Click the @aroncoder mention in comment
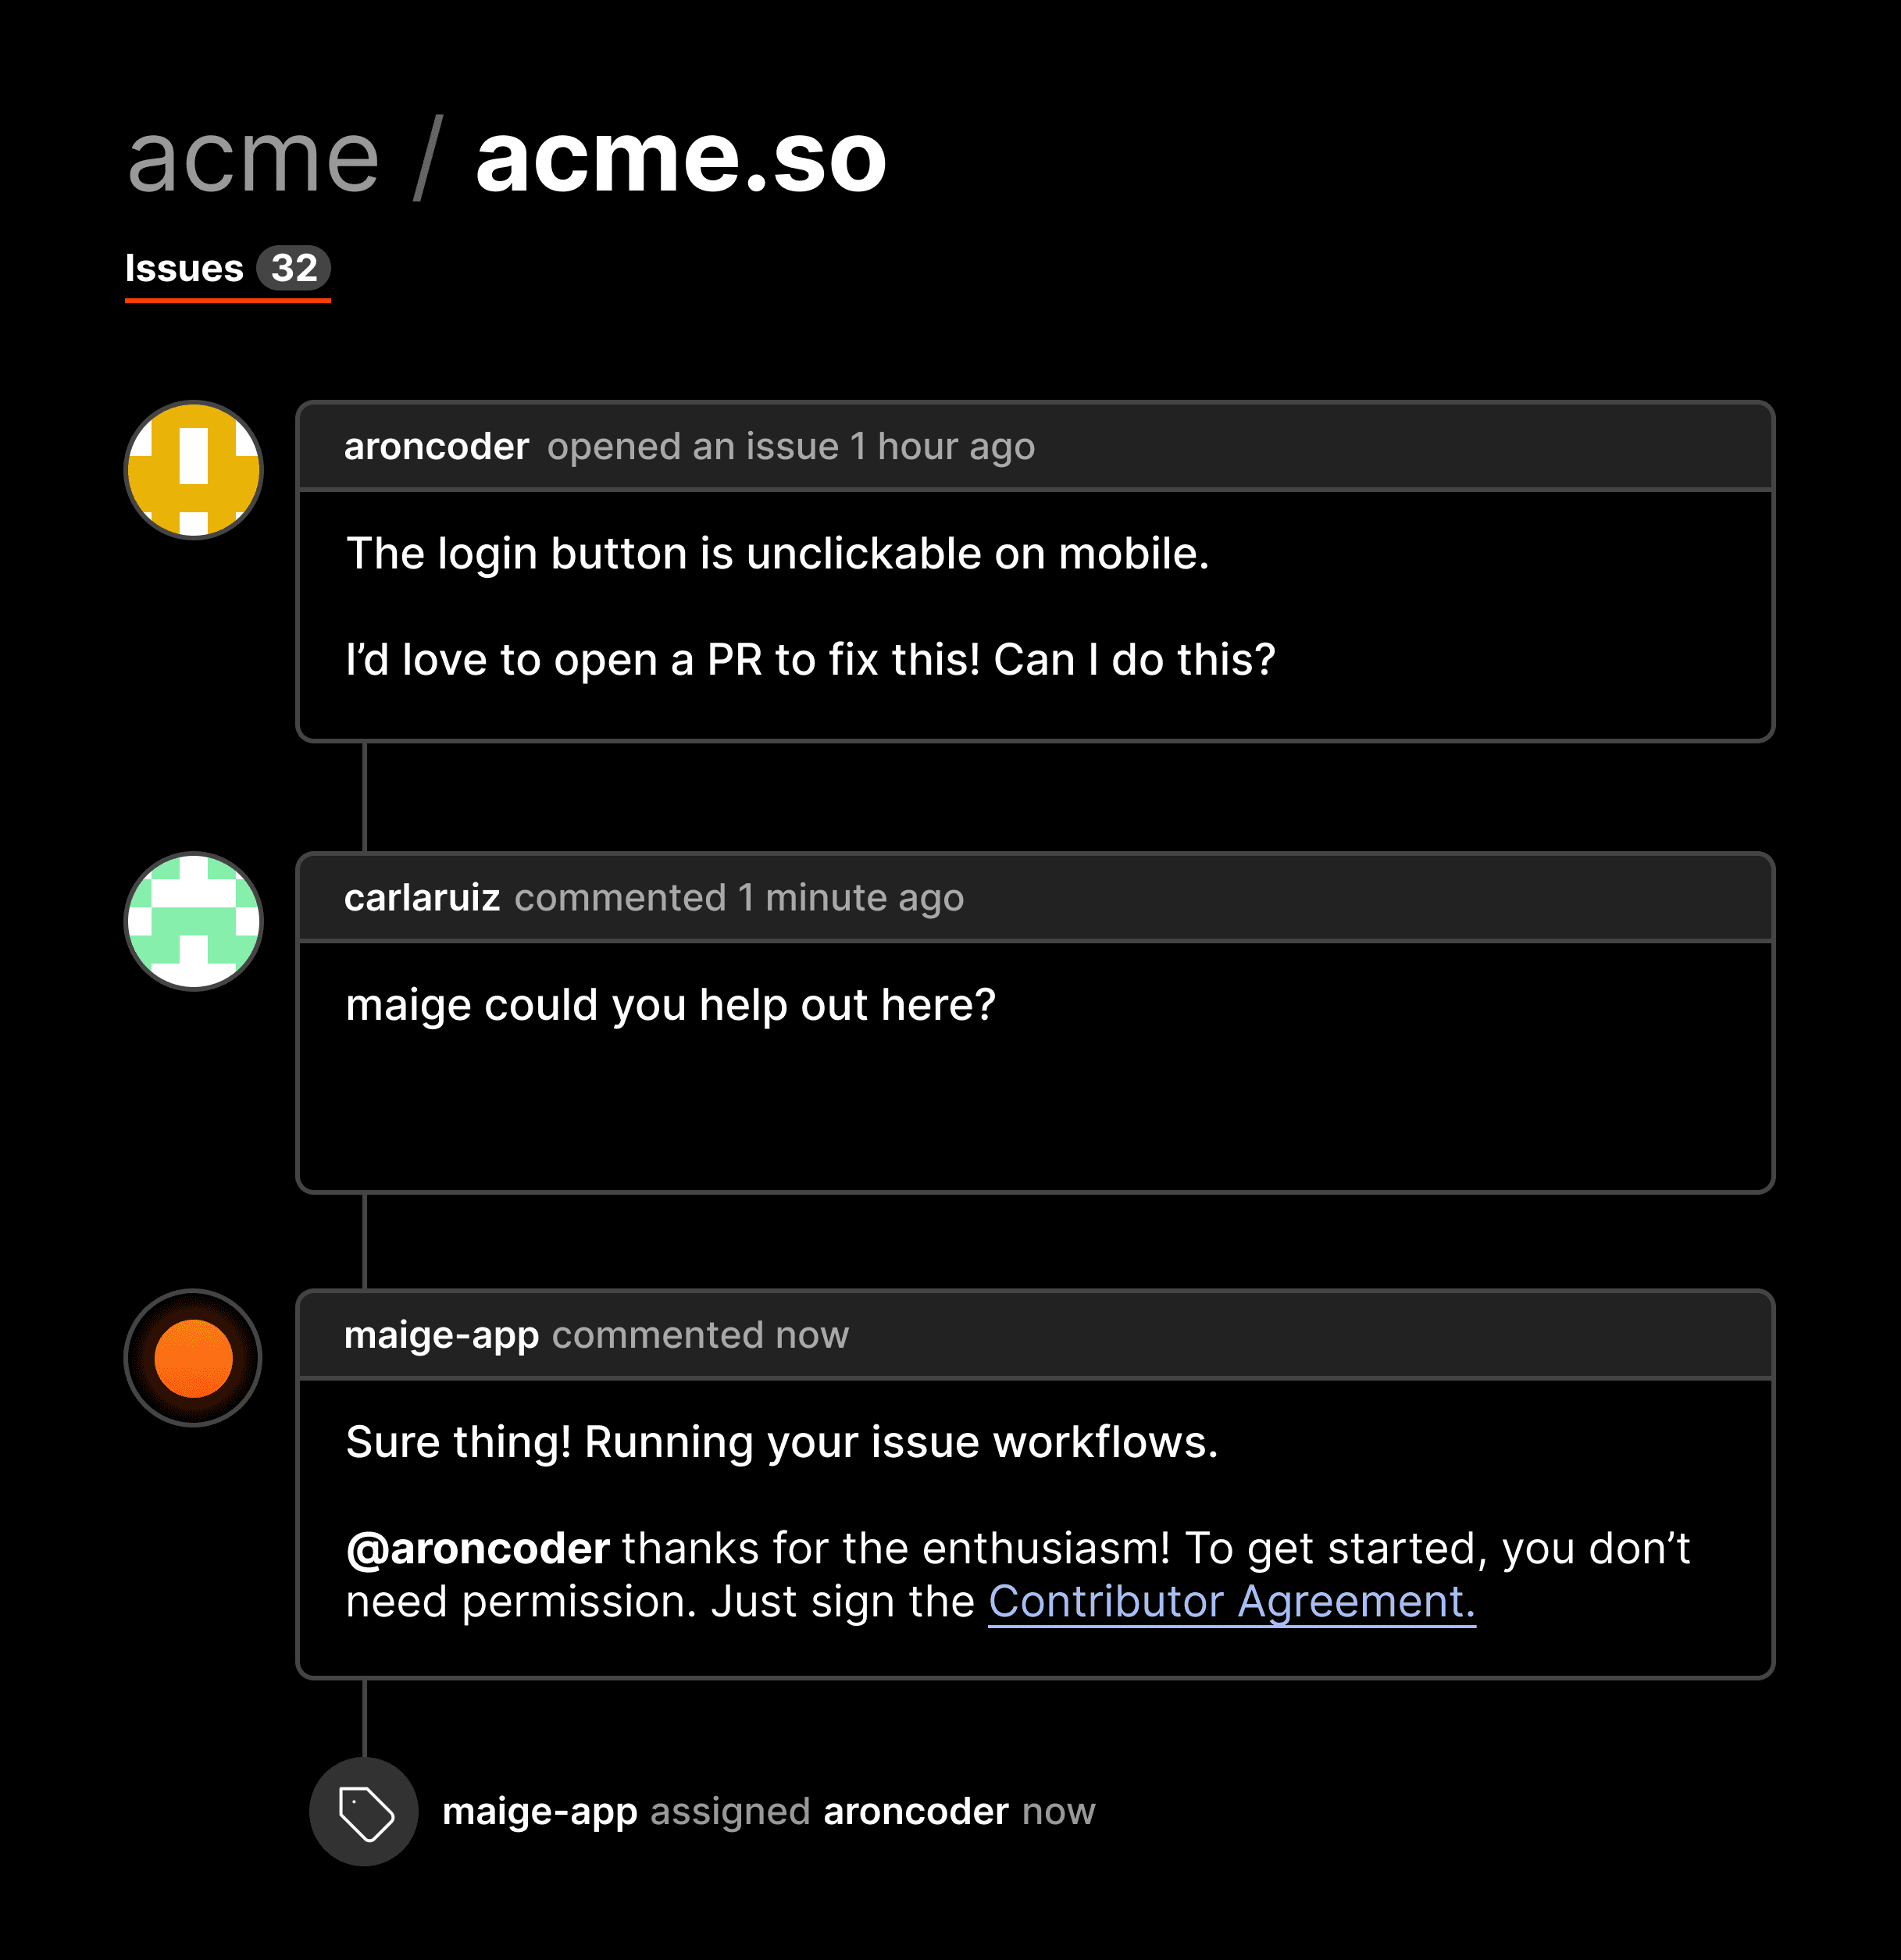The height and width of the screenshot is (1960, 1901). 477,1548
